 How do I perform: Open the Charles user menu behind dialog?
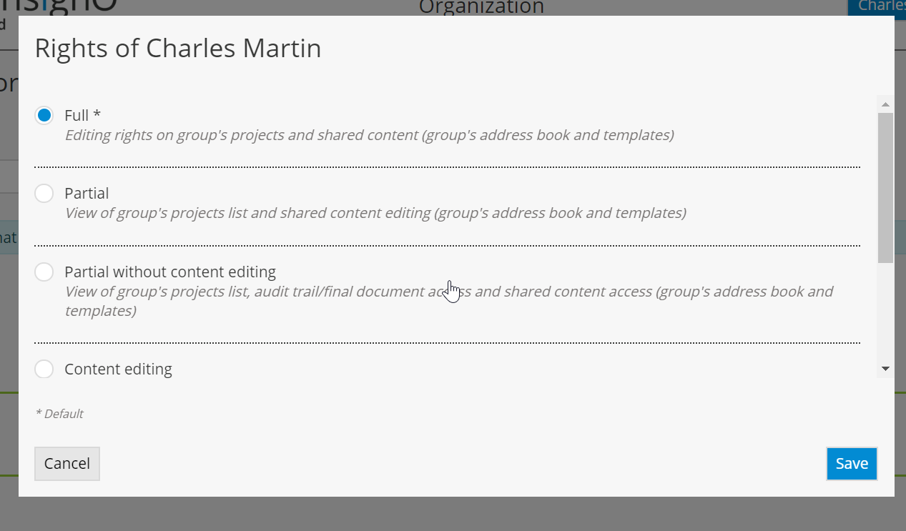click(877, 6)
